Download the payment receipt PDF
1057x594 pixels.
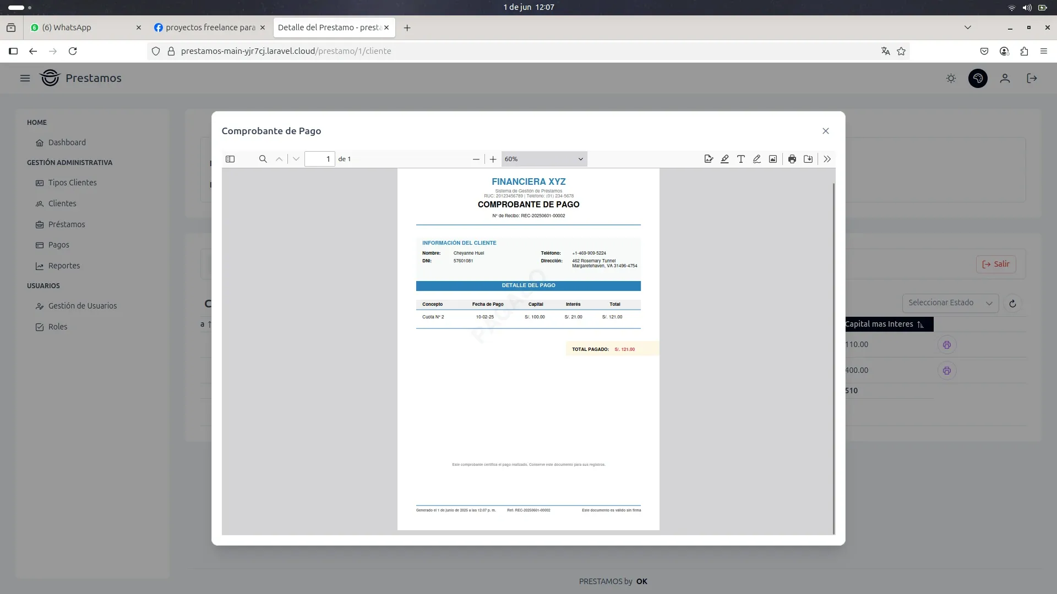[808, 159]
